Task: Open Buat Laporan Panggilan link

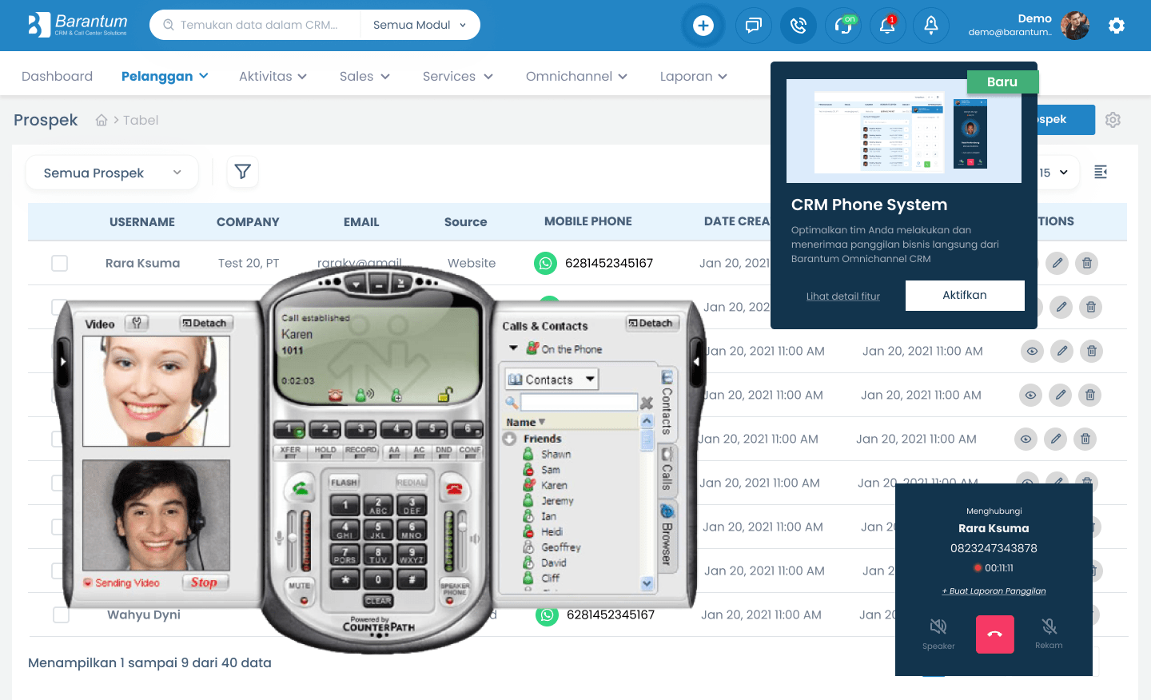Action: tap(994, 591)
